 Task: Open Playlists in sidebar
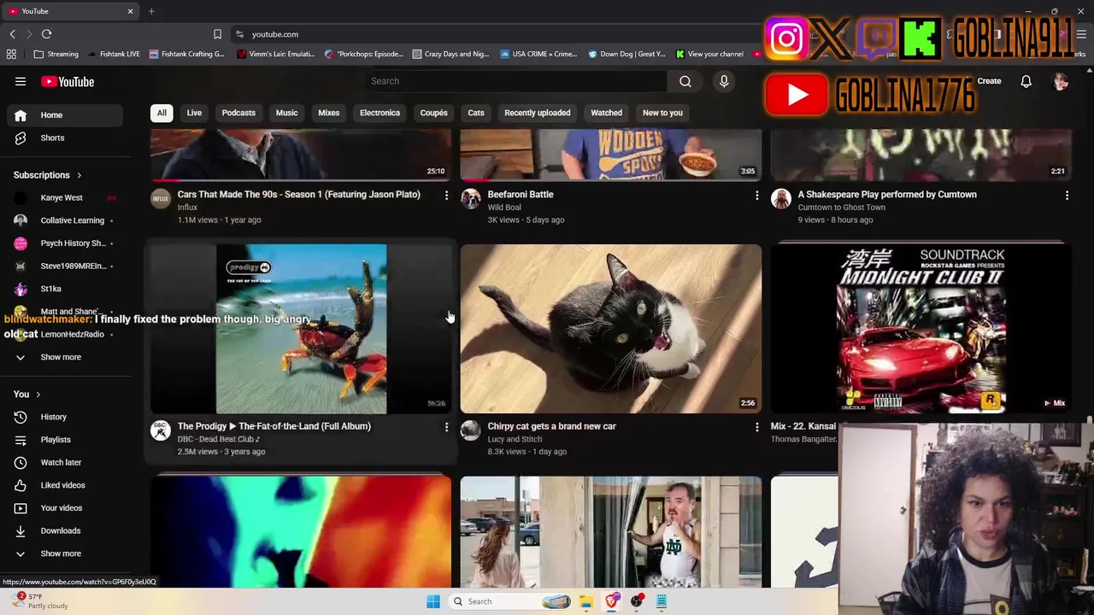[66, 440]
